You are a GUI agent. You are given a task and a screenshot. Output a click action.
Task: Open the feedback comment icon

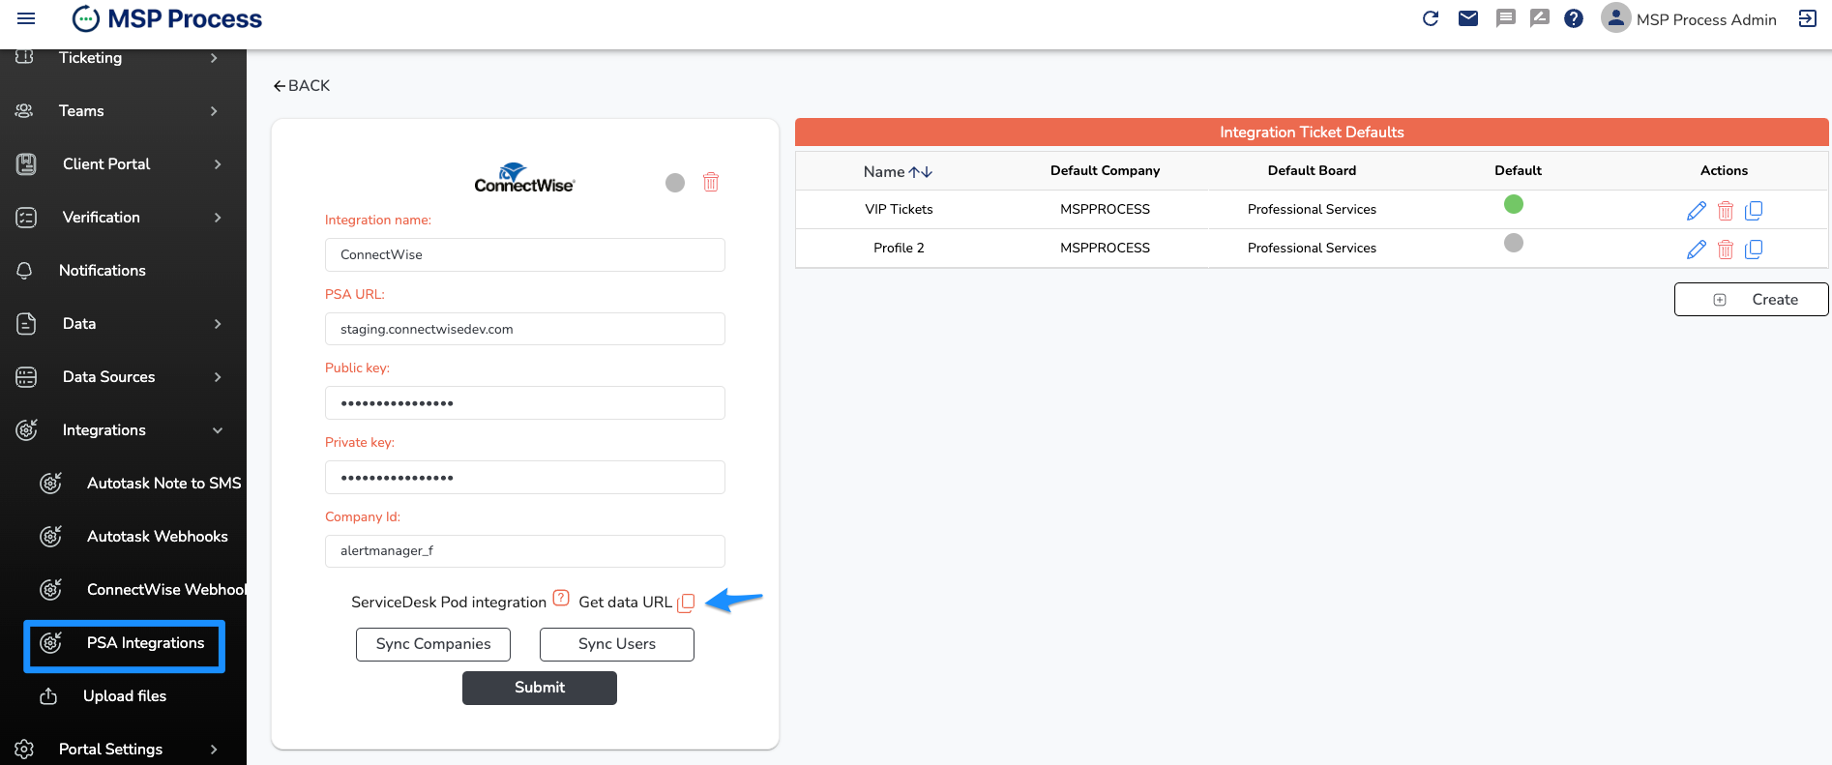coord(1540,18)
